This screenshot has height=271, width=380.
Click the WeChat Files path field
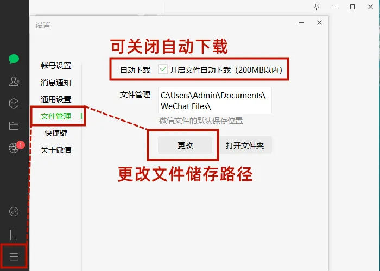(215, 100)
